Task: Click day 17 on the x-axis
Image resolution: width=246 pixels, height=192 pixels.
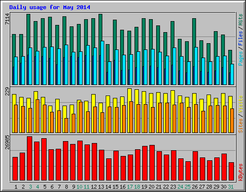Action: coord(130,187)
